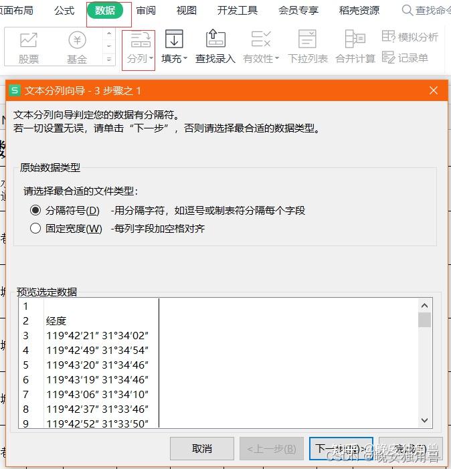Click the 下一步 next step button
Screen dimensions: 451x469
click(x=341, y=448)
